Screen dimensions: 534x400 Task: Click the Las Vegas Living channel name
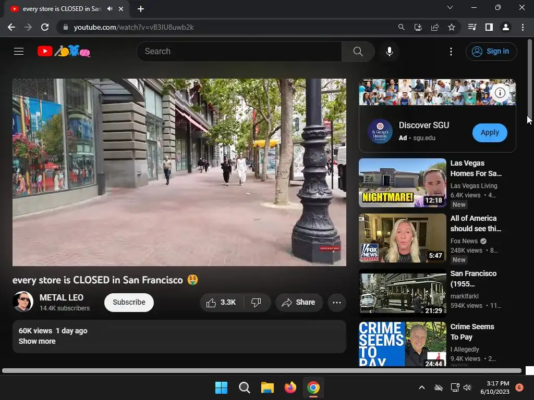pyautogui.click(x=474, y=186)
